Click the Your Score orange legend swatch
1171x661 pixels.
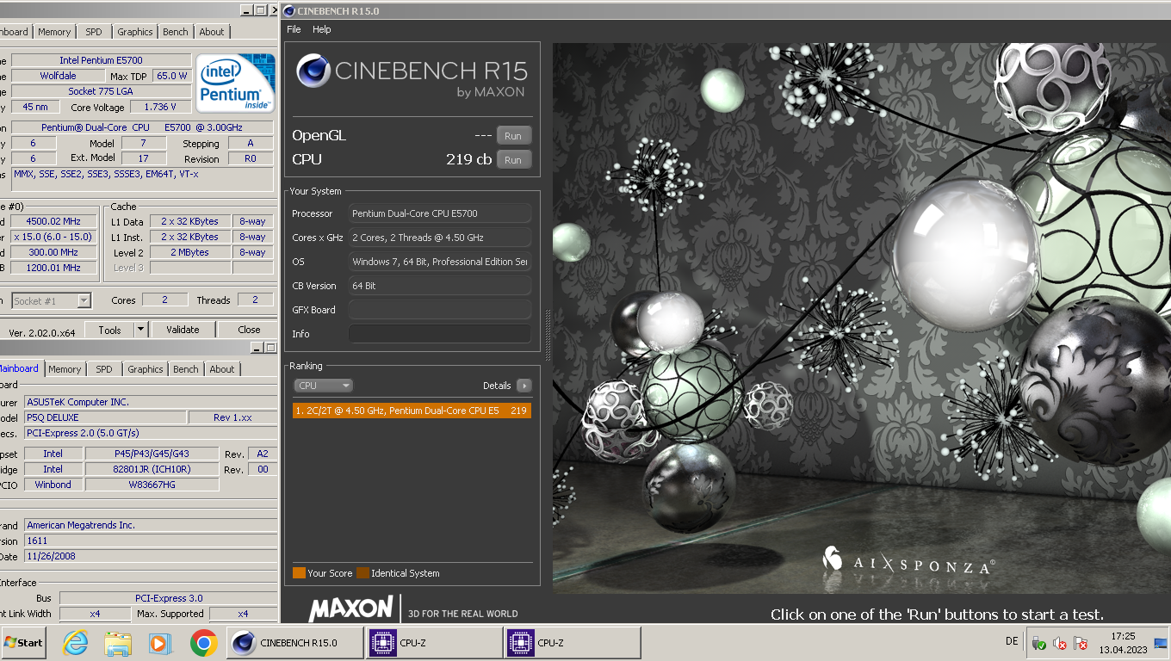(x=299, y=573)
